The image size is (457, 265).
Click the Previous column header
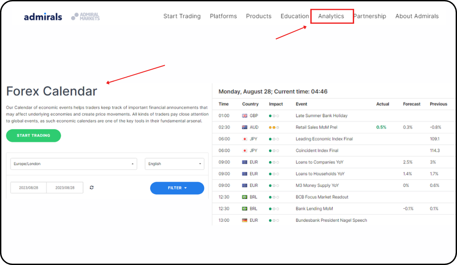(x=438, y=104)
